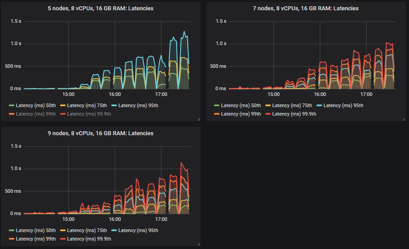Click the yellow 75th color line in 9 nodes legend
409x249 pixels.
point(62,230)
